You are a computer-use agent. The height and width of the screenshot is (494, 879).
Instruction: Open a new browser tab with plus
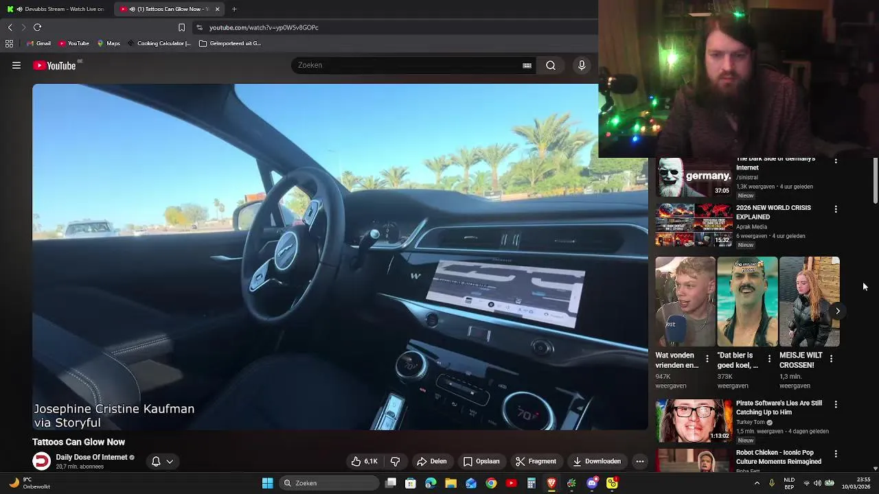coord(234,9)
